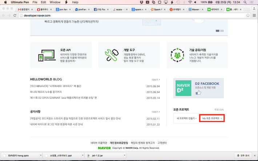Click 새 프로젝트 만들기 button
The width and height of the screenshot is (258, 161).
coord(186,118)
